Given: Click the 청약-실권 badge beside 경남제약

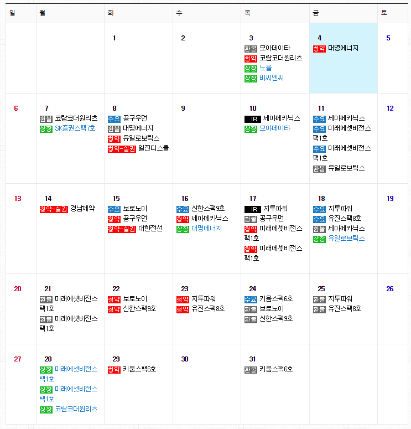Looking at the screenshot, I should pos(54,209).
